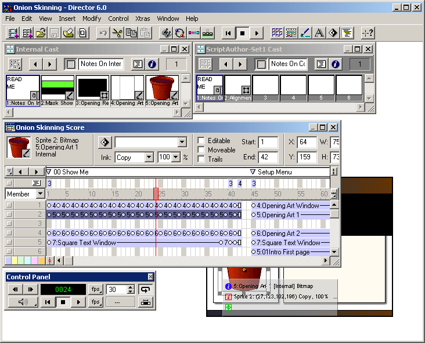Toggle the Moveable checkbox

pyautogui.click(x=201, y=149)
